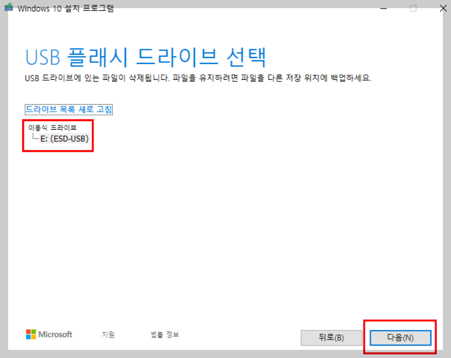Click the USB 플래시 드라이브 선택 heading

click(146, 57)
